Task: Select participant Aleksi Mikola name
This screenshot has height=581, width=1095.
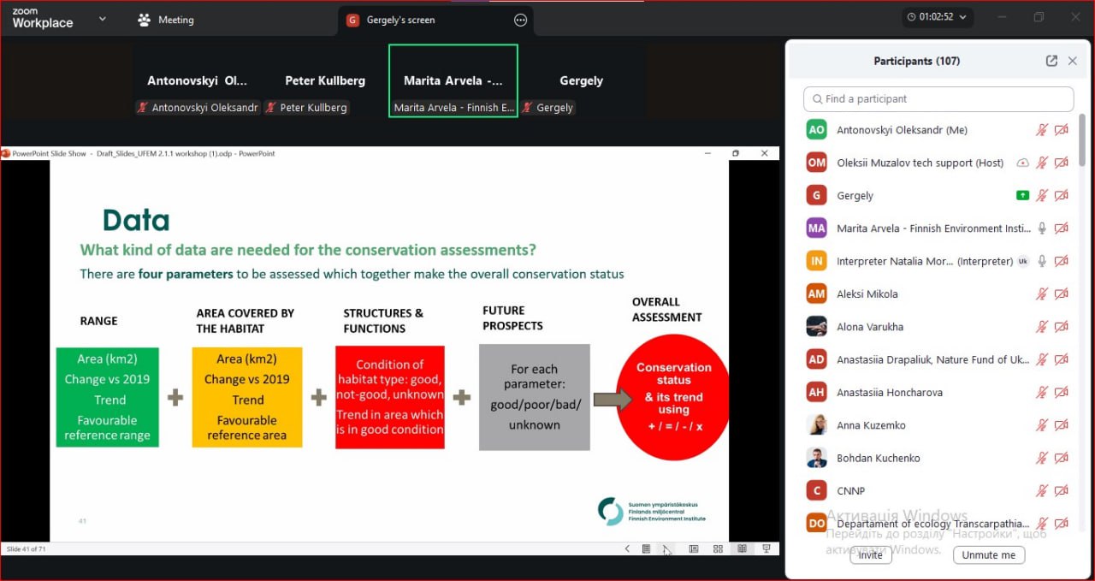Action: point(867,294)
